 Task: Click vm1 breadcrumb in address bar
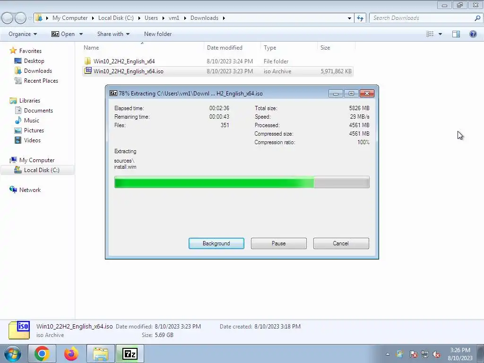[174, 18]
